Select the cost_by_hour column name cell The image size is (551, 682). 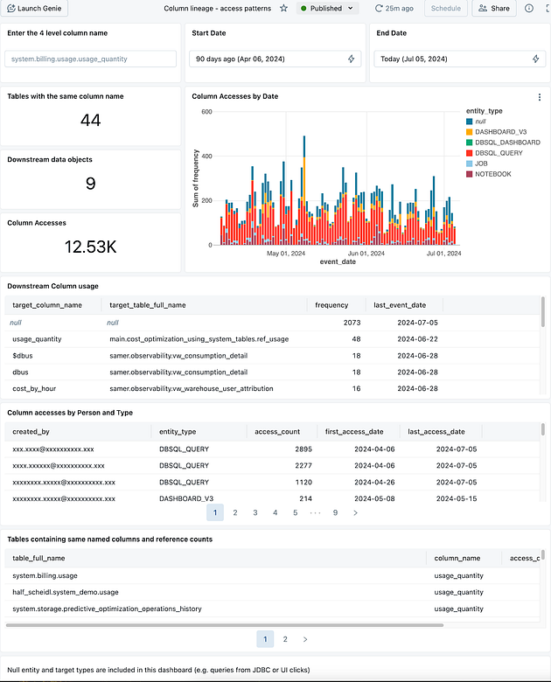click(x=34, y=388)
